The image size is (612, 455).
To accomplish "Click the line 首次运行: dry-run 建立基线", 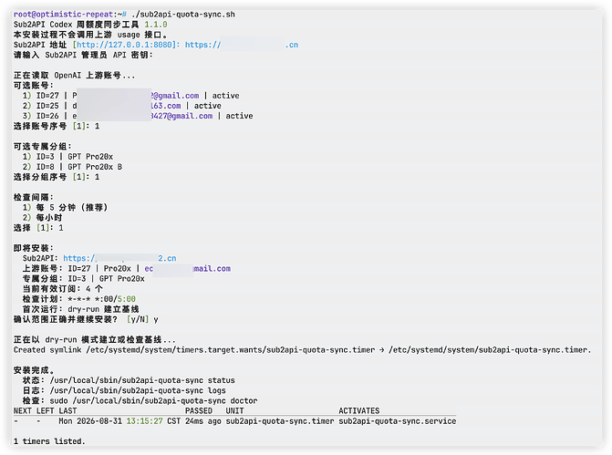I will coord(80,309).
